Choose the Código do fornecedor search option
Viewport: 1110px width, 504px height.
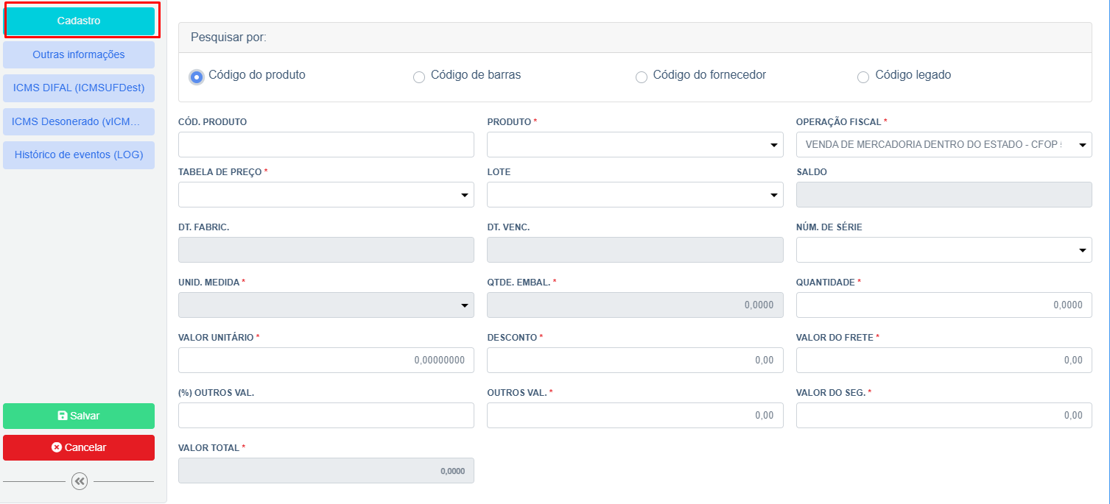641,77
